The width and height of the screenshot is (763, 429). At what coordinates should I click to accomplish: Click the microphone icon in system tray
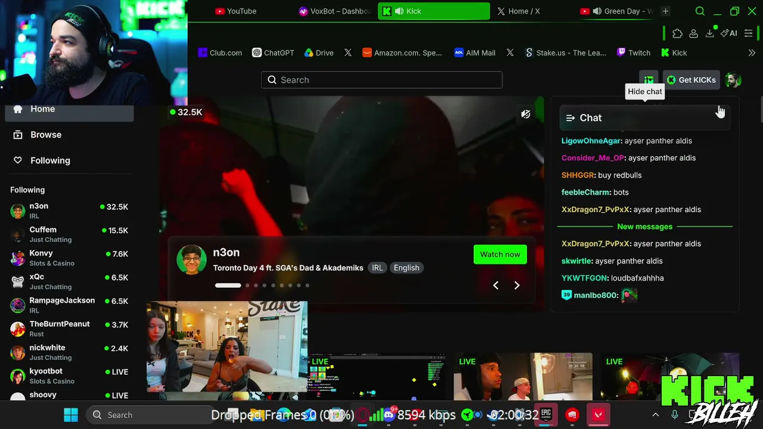click(x=675, y=415)
